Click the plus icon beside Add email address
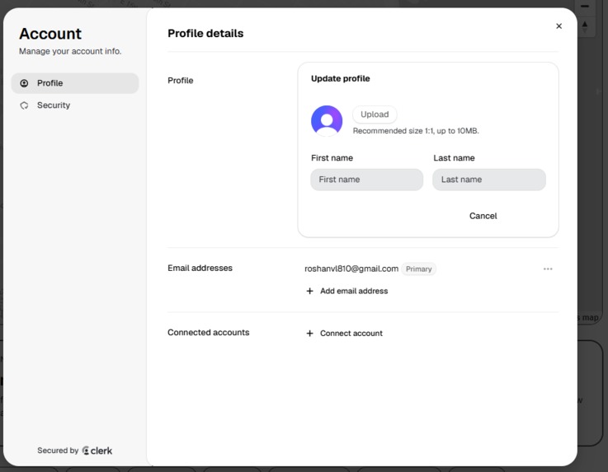608x472 pixels. pos(309,291)
